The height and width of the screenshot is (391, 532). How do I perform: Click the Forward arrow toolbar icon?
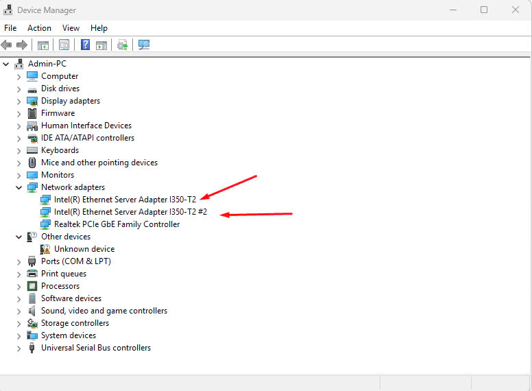tap(22, 45)
